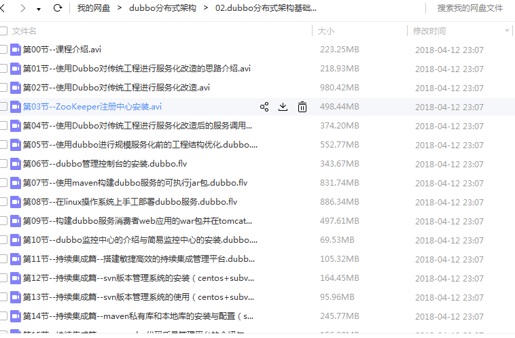Check the box for 第12节 file

pos(3,278)
